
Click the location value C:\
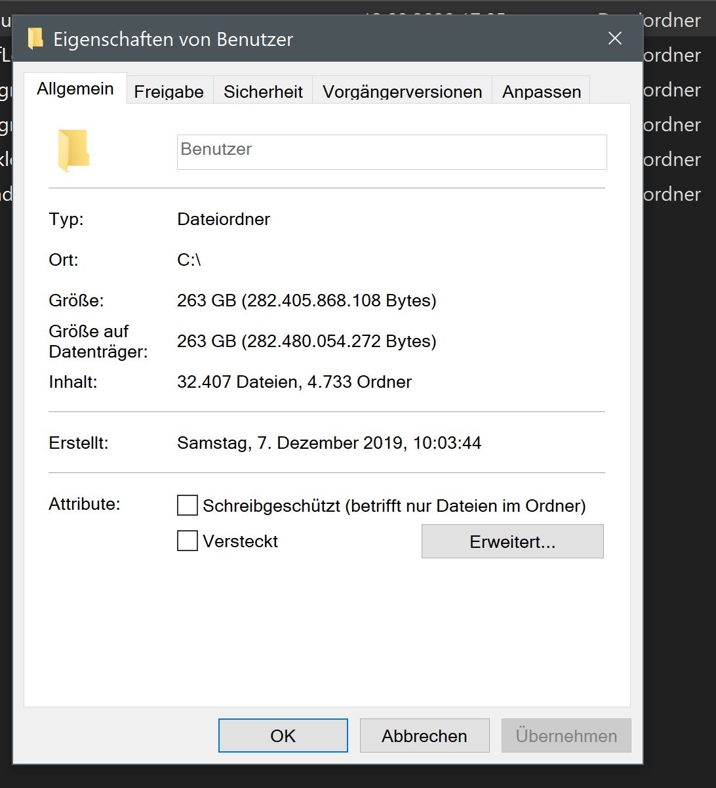189,260
